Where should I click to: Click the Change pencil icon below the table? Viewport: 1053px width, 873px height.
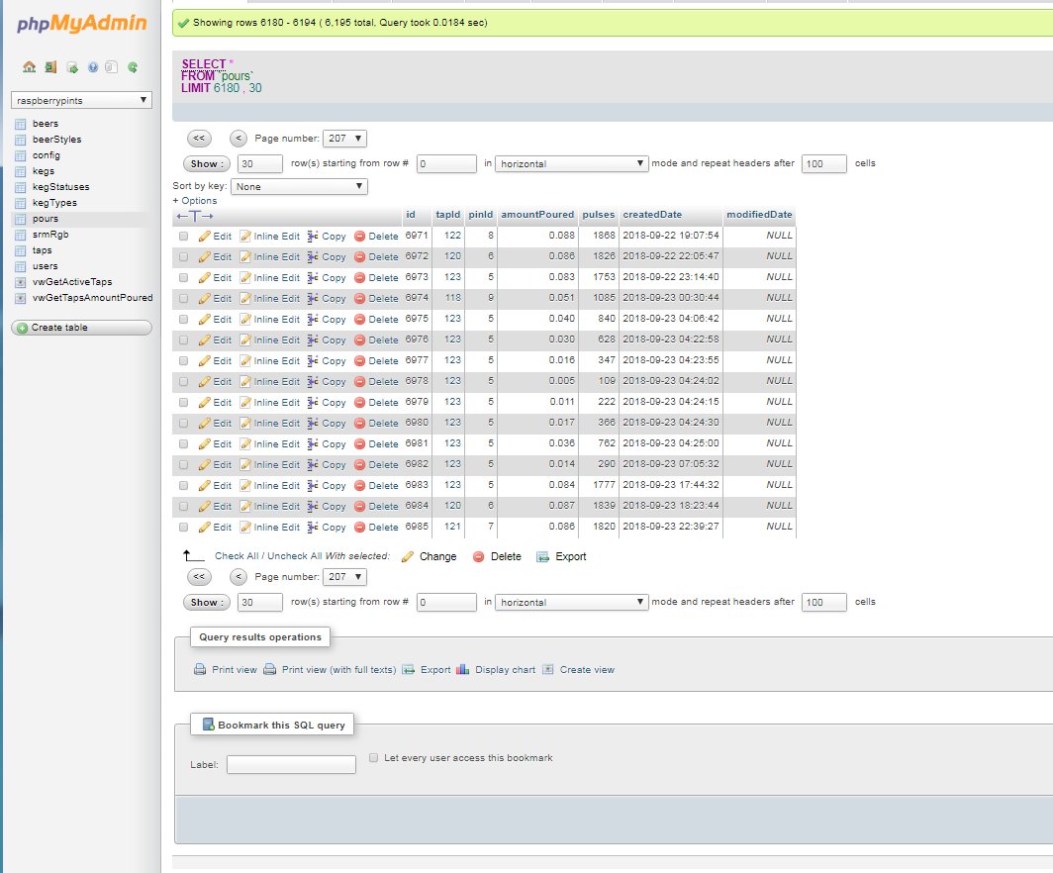tap(407, 556)
